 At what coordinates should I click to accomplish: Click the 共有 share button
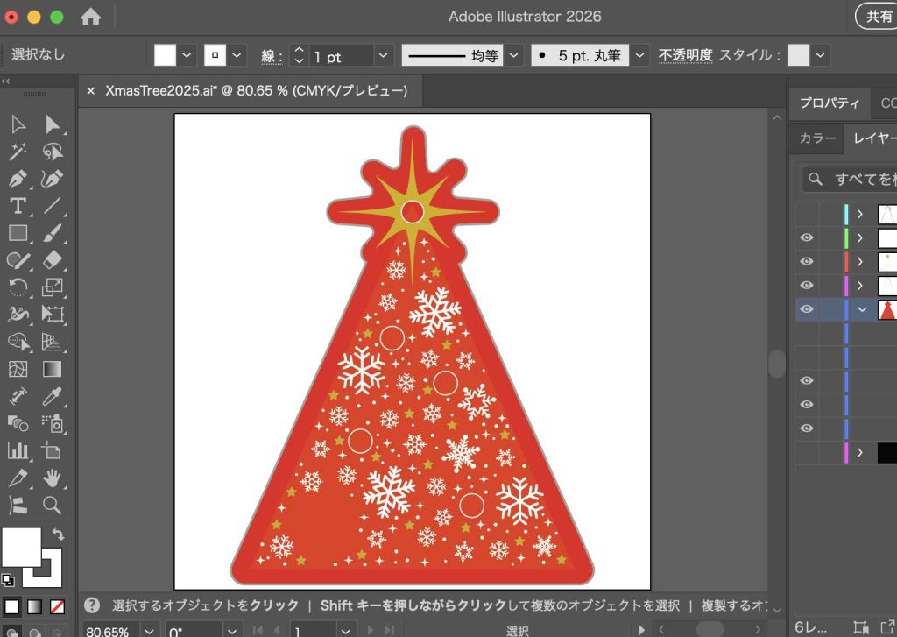878,17
